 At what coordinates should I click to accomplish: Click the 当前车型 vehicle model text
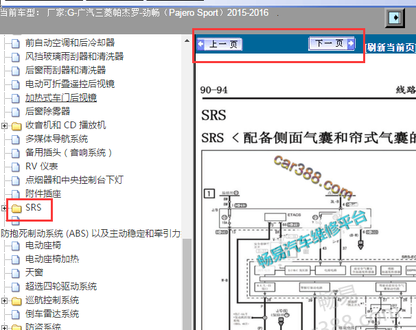coord(135,13)
